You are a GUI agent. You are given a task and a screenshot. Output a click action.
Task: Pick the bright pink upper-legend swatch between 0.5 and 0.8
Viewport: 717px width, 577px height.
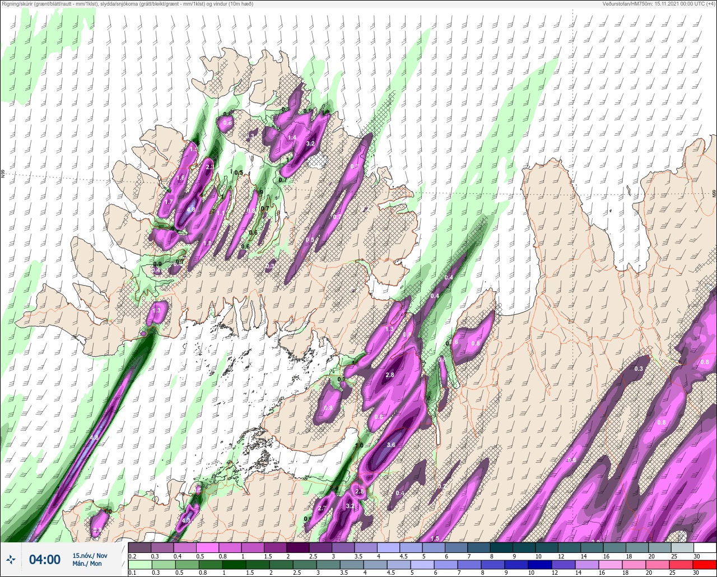207,547
